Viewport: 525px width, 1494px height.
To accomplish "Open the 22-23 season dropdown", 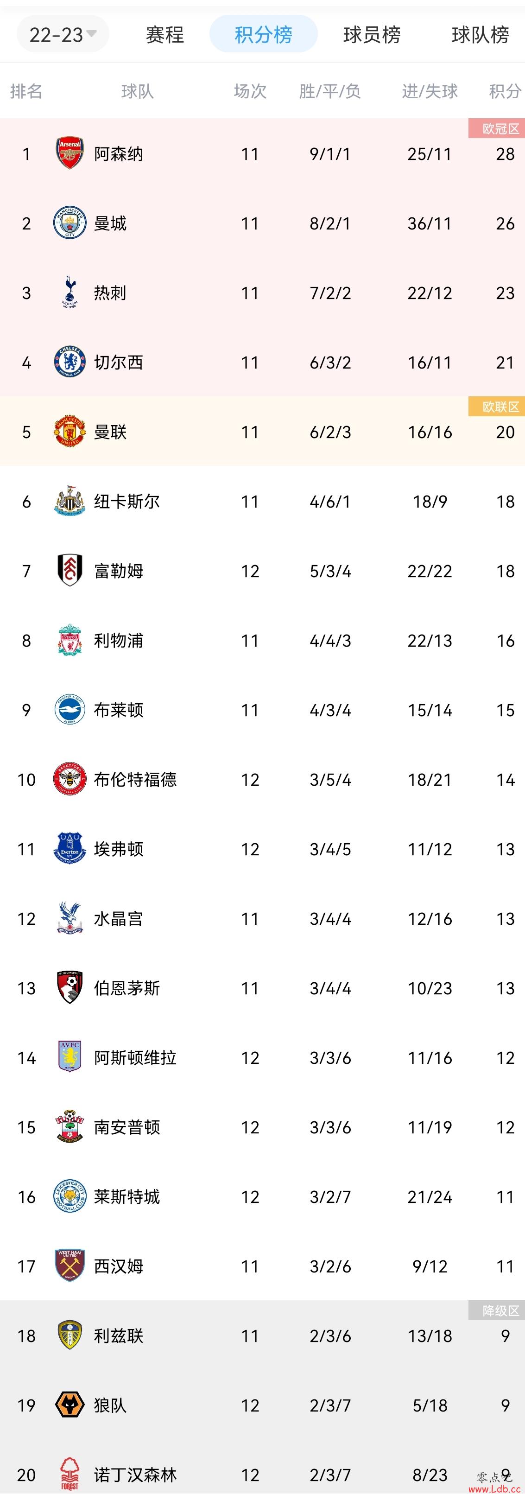I will (63, 35).
